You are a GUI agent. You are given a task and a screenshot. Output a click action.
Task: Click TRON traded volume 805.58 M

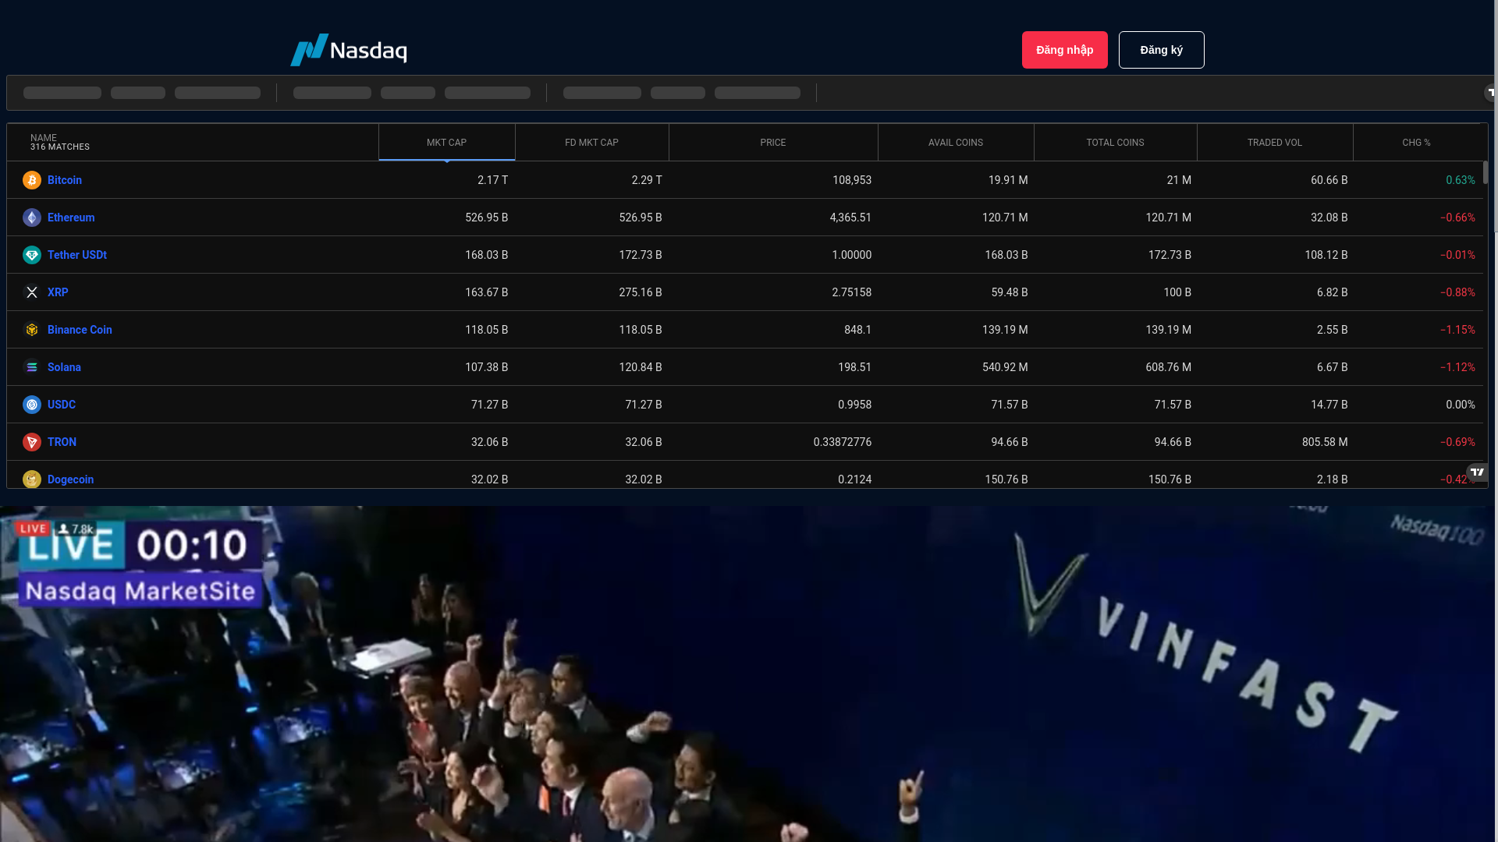[1325, 442]
